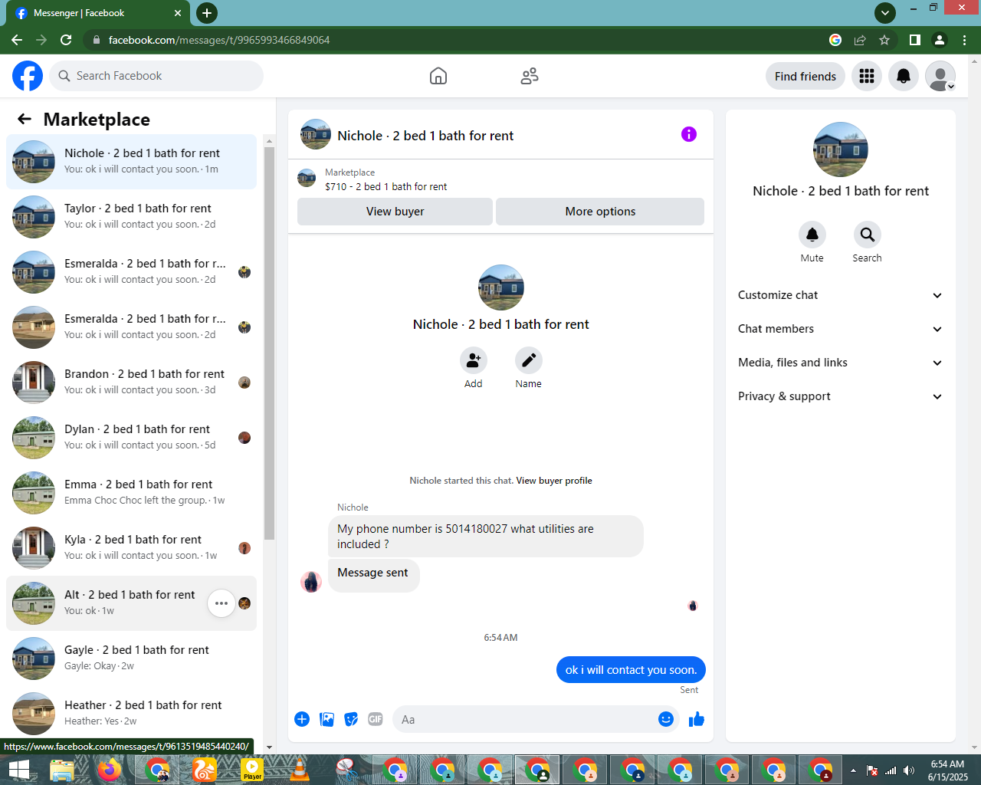Open VLC media player from the taskbar
The width and height of the screenshot is (981, 785).
[300, 770]
